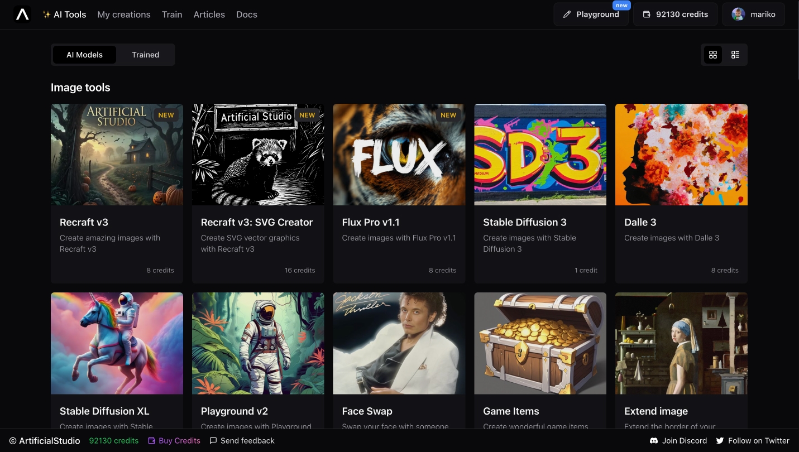
Task: Click the Twitter bird icon
Action: [x=720, y=441]
